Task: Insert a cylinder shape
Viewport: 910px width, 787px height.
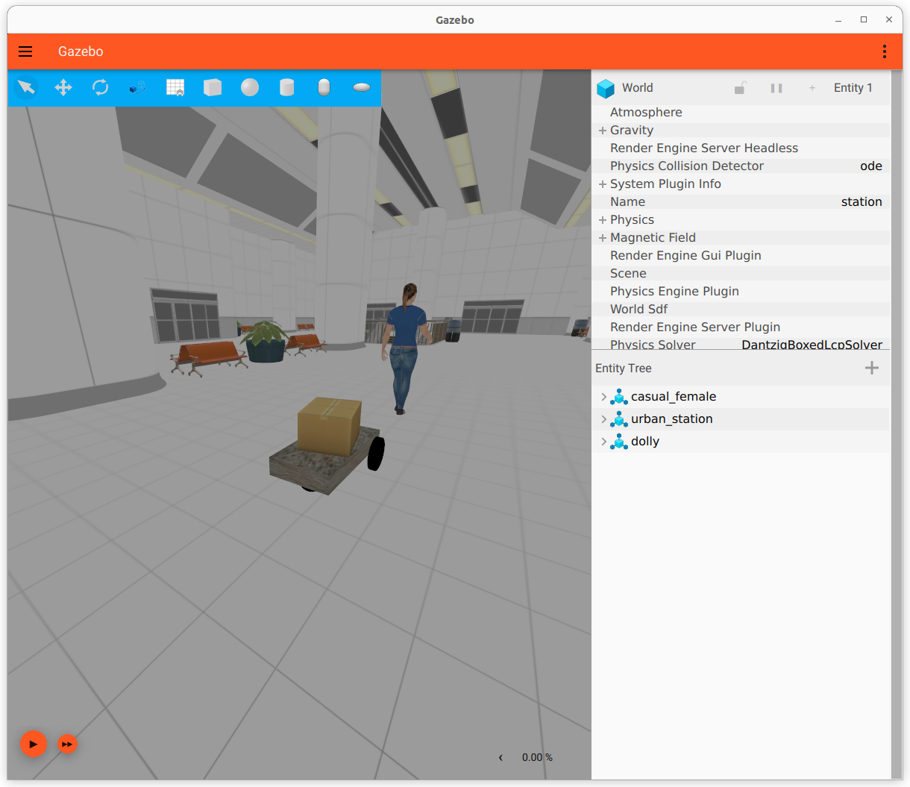Action: 286,88
